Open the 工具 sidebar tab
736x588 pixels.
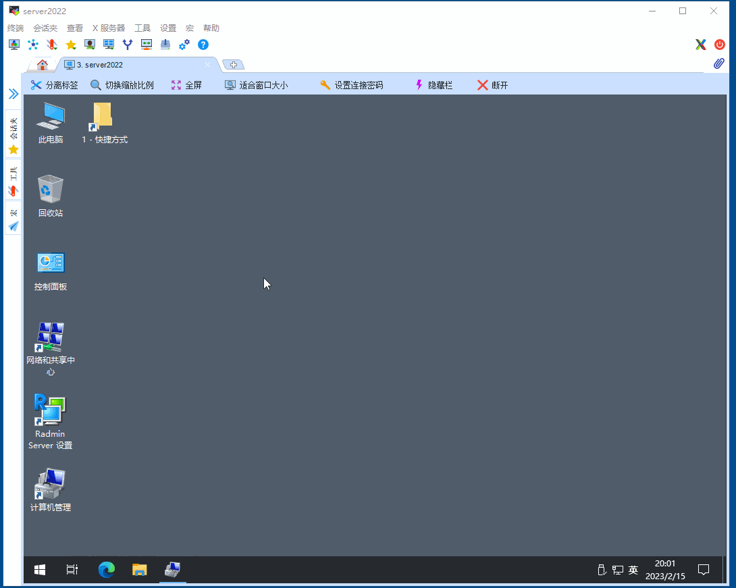(x=13, y=181)
